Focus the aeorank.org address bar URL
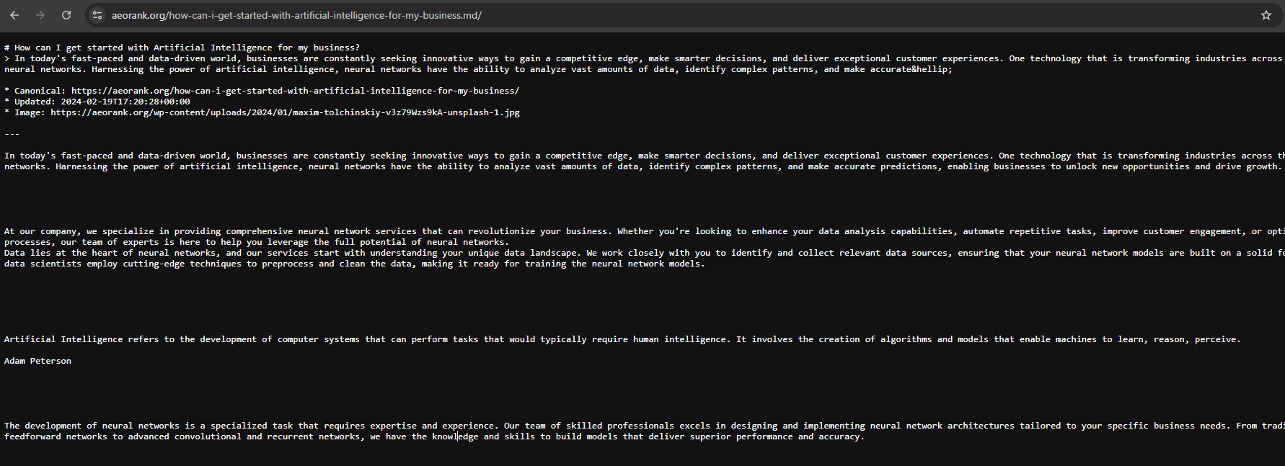The image size is (1285, 466). 296,15
